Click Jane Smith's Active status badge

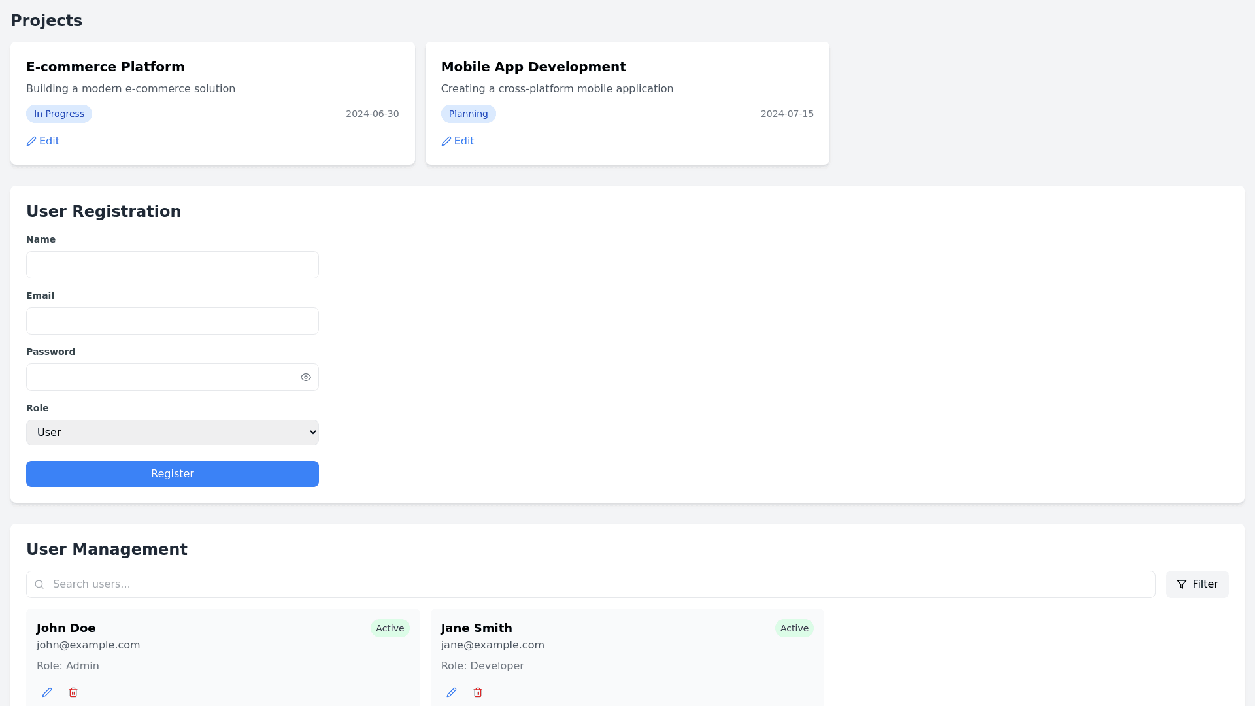pyautogui.click(x=794, y=628)
